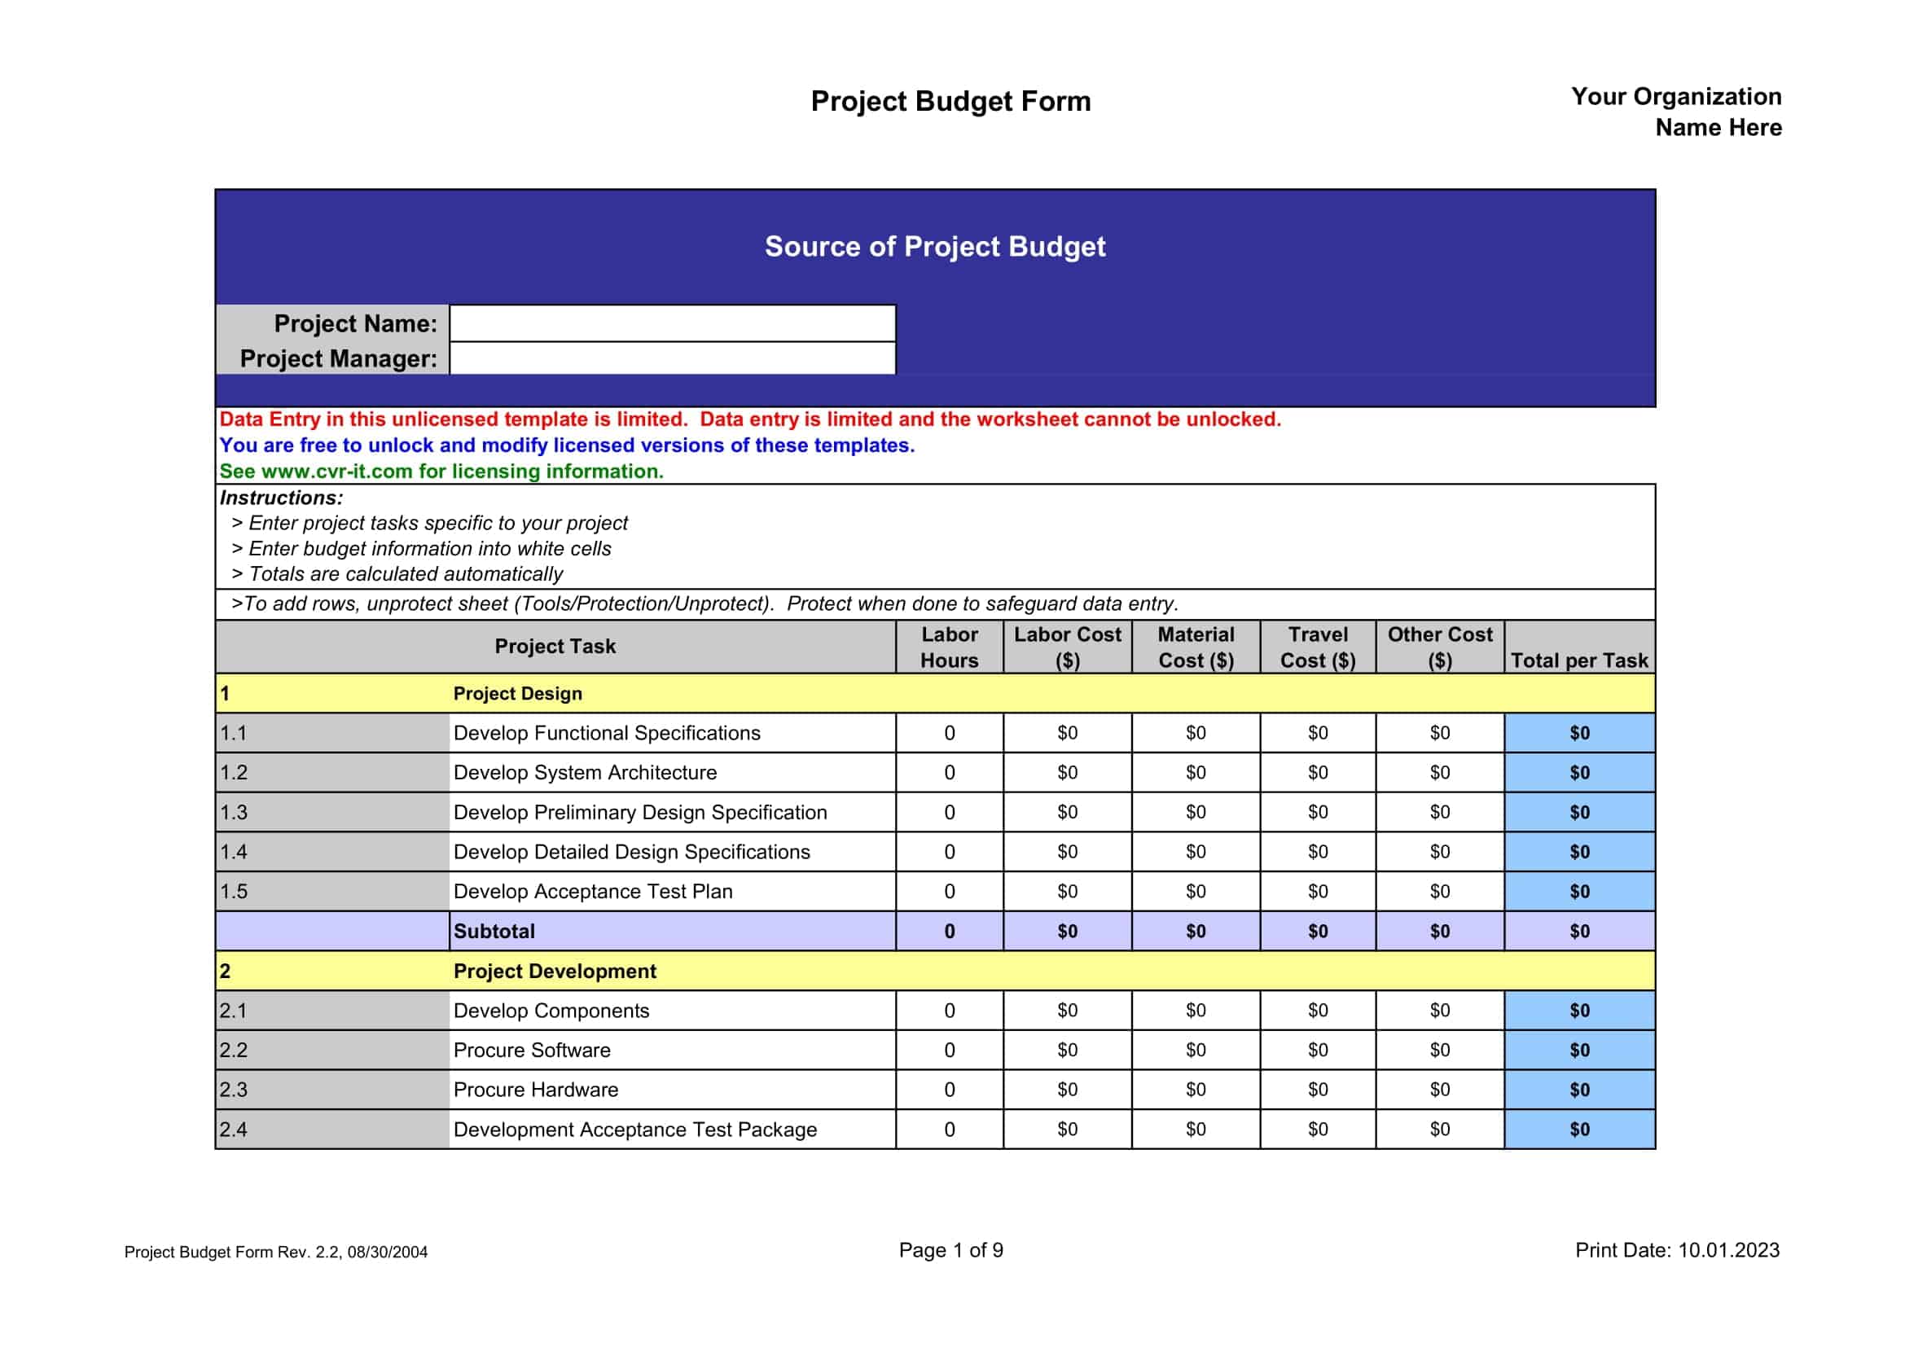Select the Travel Cost cell for Procure Software

tap(1319, 1050)
